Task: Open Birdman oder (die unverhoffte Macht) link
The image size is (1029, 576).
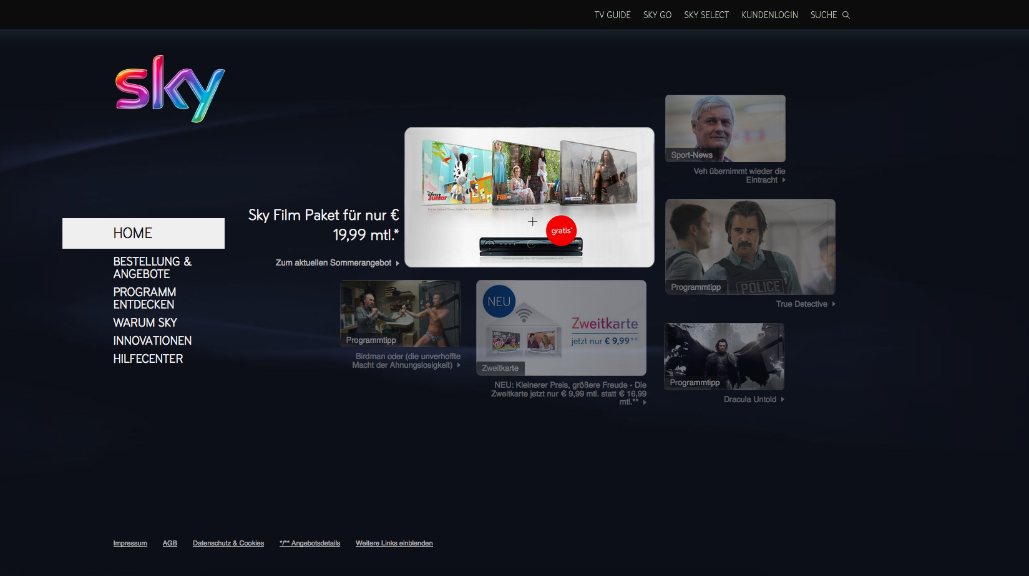Action: pos(406,361)
